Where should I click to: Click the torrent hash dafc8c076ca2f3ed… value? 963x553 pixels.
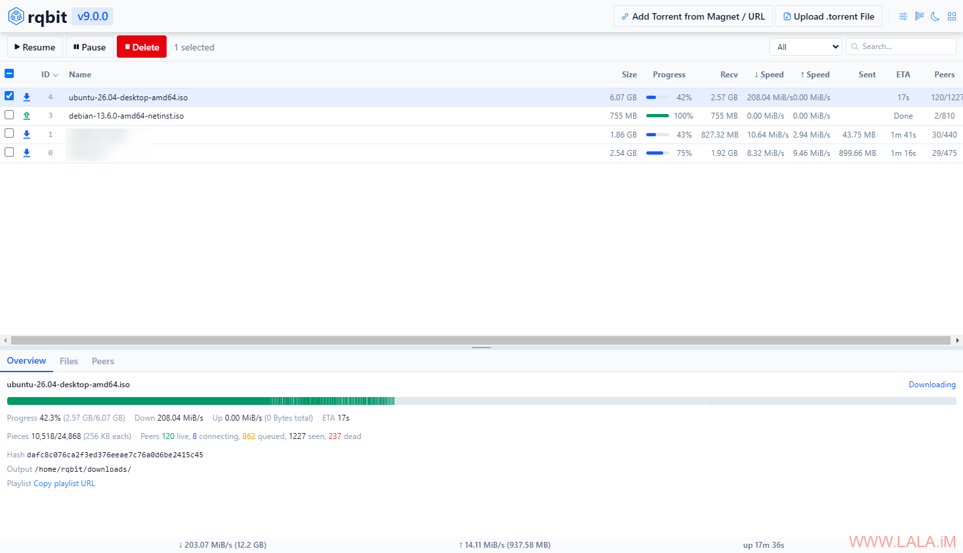pyautogui.click(x=115, y=455)
